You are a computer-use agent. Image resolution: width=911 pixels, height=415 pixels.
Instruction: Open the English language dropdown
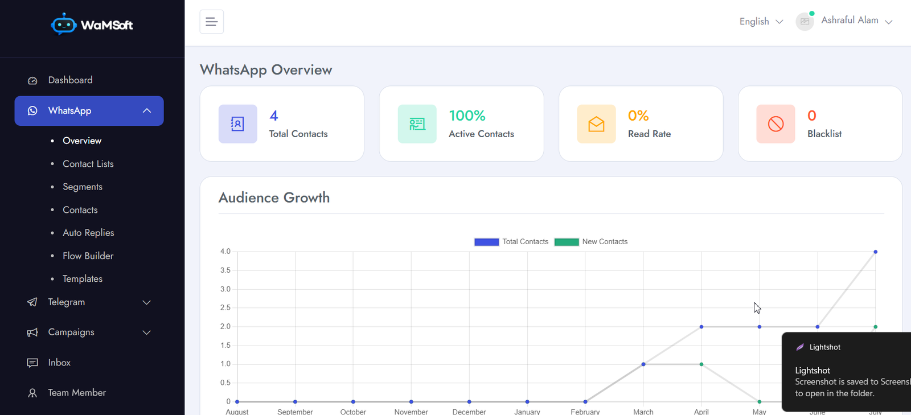(x=761, y=22)
